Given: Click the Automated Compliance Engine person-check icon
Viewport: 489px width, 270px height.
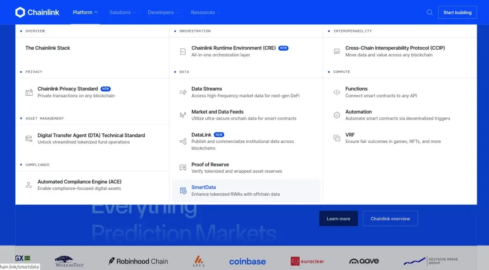Looking at the screenshot, I should click(x=29, y=185).
